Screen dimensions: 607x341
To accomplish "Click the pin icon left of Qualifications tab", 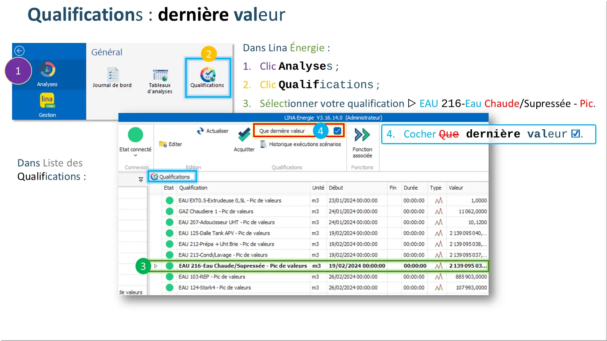I will coord(141,179).
